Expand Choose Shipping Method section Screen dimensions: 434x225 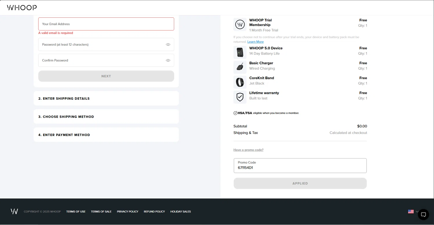pyautogui.click(x=106, y=117)
